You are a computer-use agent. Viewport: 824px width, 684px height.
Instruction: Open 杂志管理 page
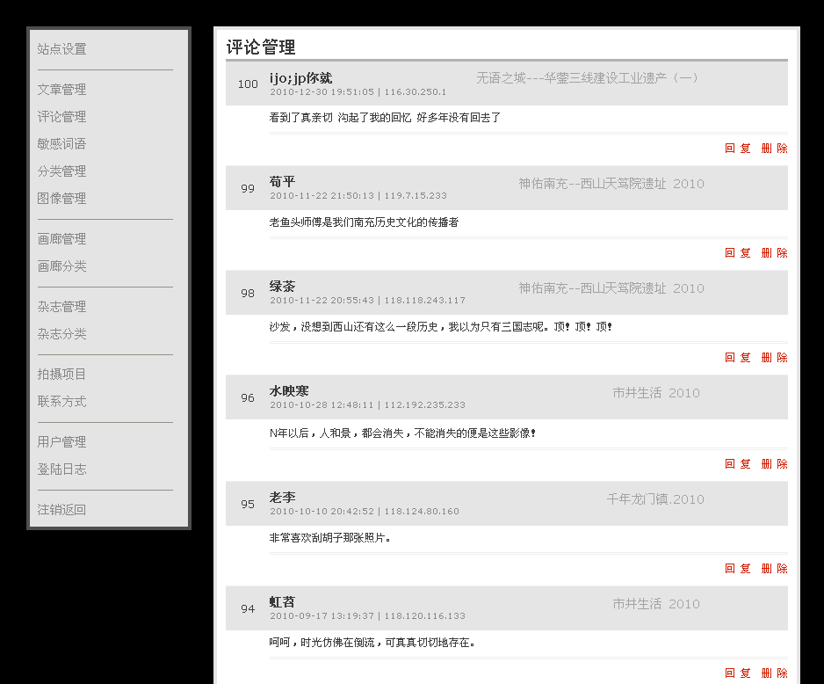[61, 307]
